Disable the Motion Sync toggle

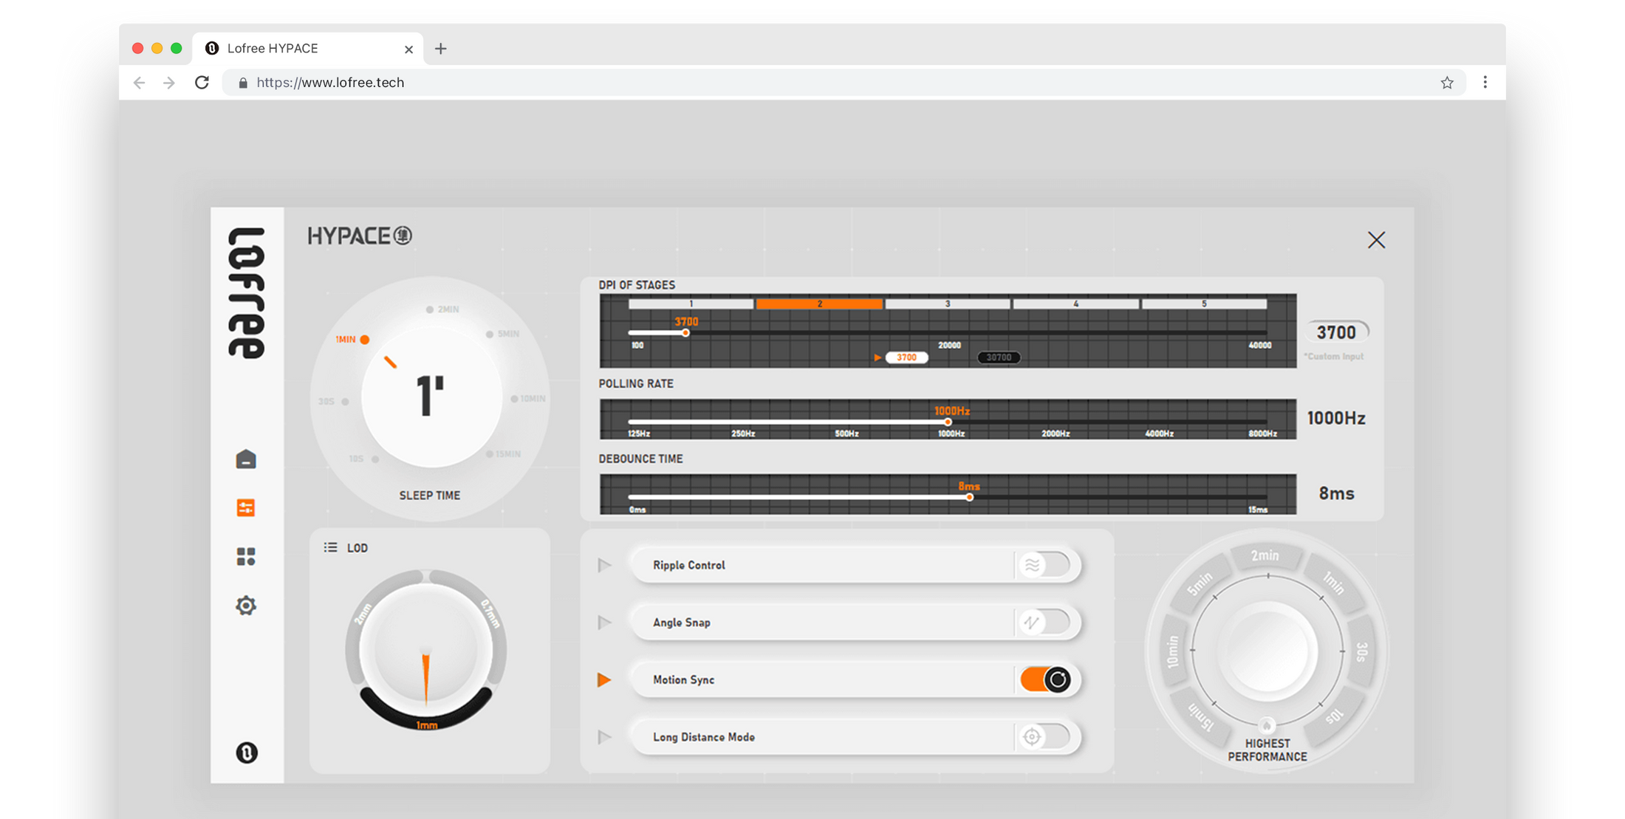[1044, 679]
